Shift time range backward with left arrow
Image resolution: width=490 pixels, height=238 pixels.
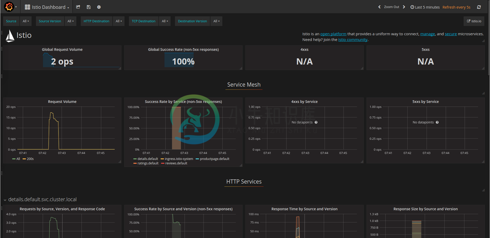(379, 7)
